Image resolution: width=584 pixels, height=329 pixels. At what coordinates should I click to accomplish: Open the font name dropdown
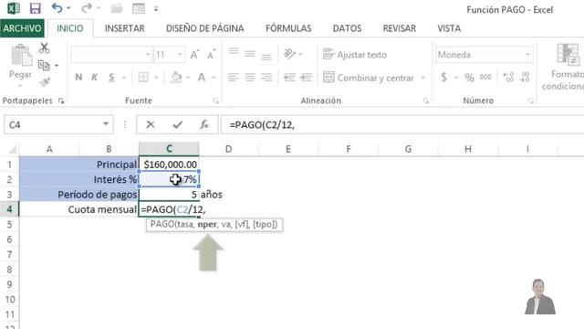click(148, 55)
